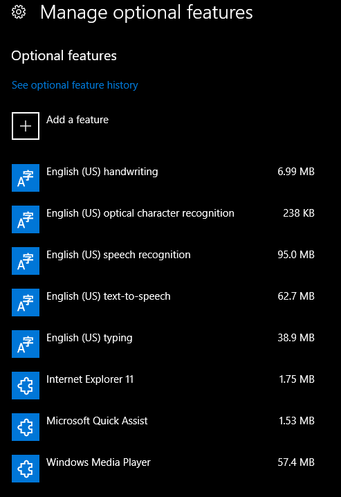Click the English (US) typing language icon
The width and height of the screenshot is (341, 497).
[x=26, y=344]
